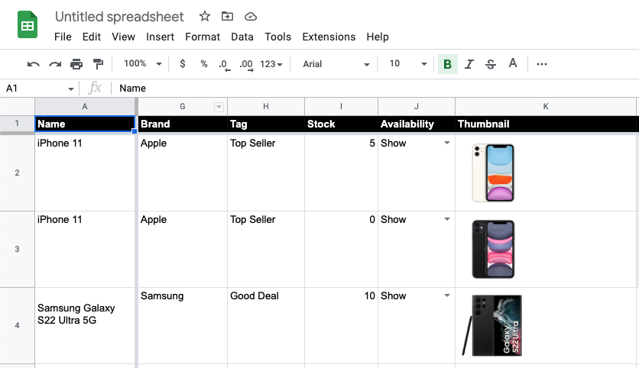639x368 pixels.
Task: Select the Brand header cell
Action: click(183, 124)
